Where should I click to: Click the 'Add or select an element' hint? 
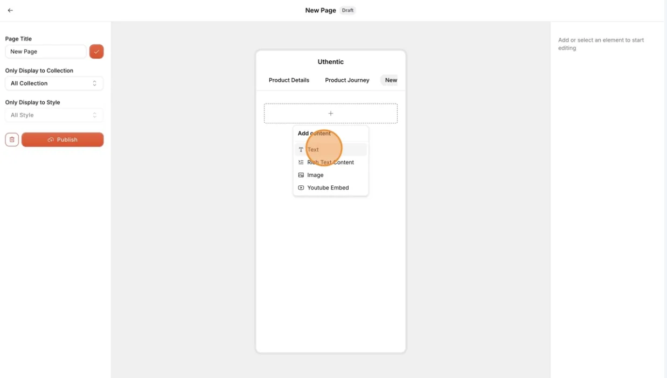click(601, 44)
